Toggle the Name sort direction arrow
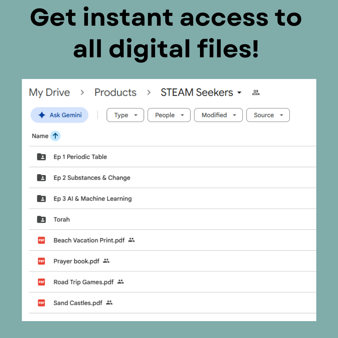The image size is (338, 338). click(x=55, y=136)
